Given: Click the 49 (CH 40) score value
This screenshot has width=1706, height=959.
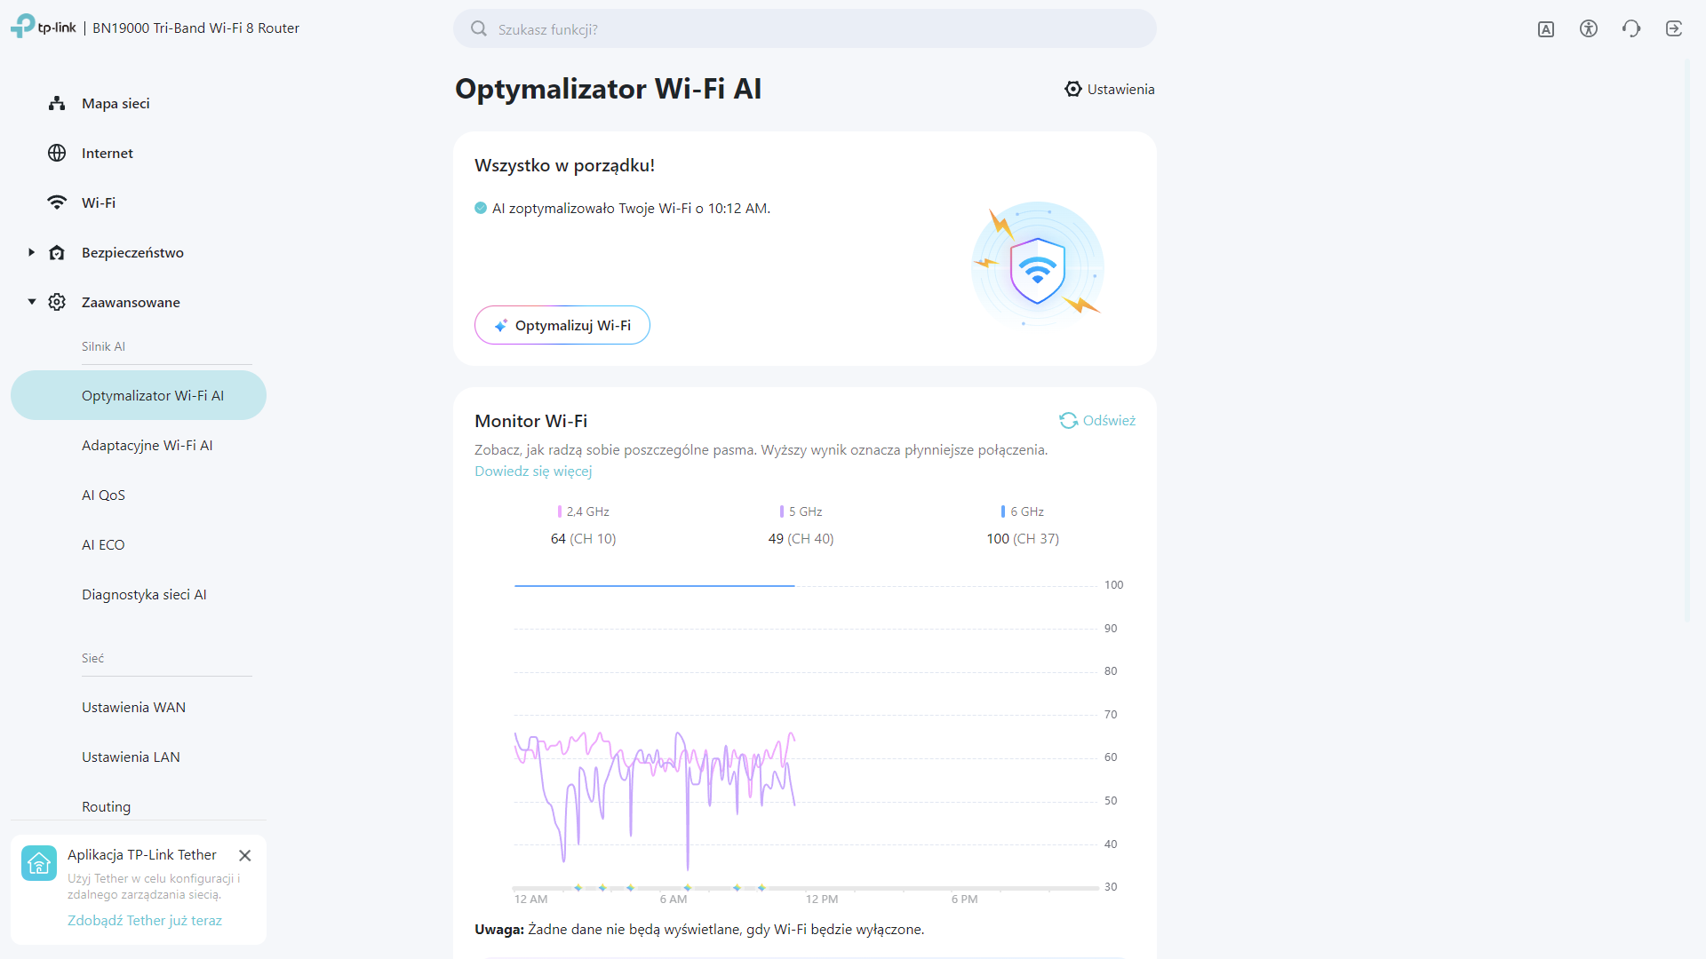Looking at the screenshot, I should click(801, 538).
